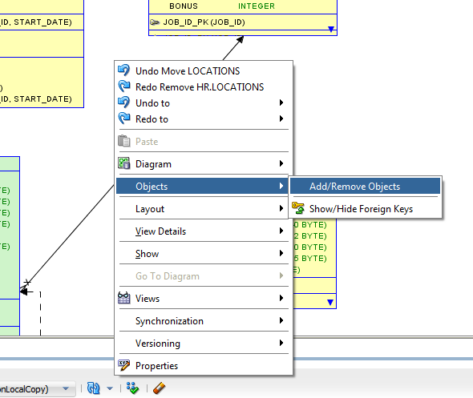Click Show/Hide Foreign Keys option

coord(365,209)
